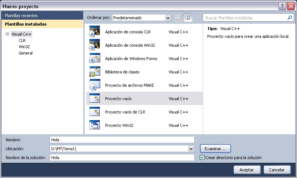Viewport: 297px width, 178px height.
Task: Click the Proyecto vacío template name
Action: click(x=118, y=99)
